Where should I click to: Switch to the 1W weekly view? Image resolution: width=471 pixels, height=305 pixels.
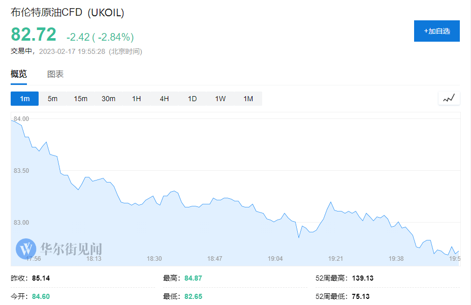(x=219, y=99)
